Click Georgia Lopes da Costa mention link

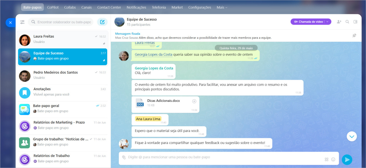pos(154,54)
